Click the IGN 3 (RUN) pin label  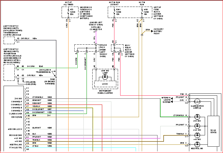pos(17,117)
